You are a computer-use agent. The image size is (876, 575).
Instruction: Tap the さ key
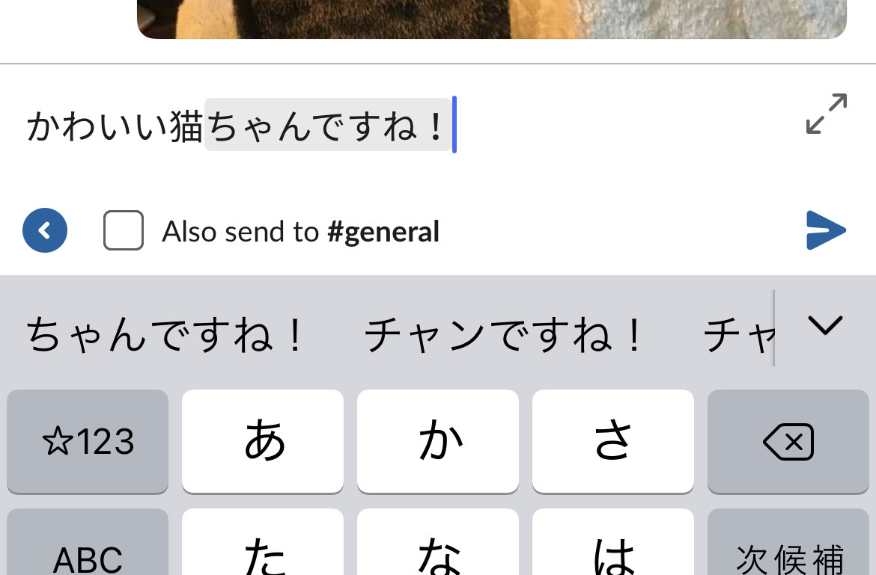tap(613, 441)
